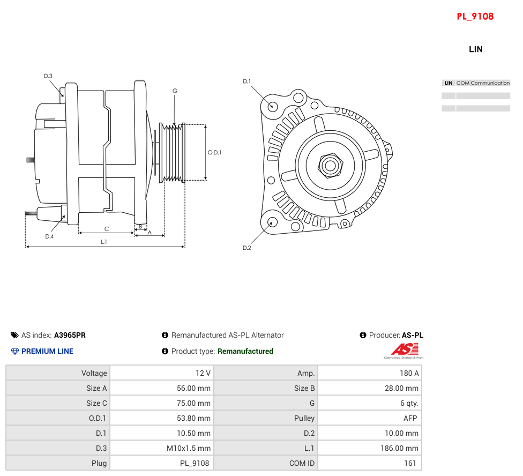Image resolution: width=523 pixels, height=476 pixels.
Task: Click the alternator side-view drawing
Action: click(x=106, y=153)
